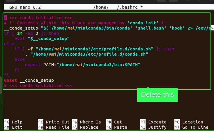The image size is (214, 131).
Task: Choose the ^R Read File shortcut
Action: (54, 127)
